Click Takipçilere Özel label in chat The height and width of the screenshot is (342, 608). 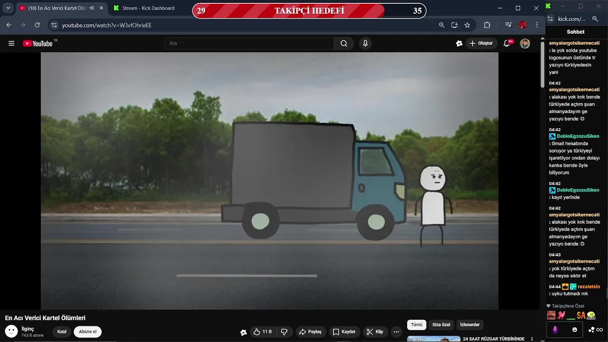tap(568, 306)
